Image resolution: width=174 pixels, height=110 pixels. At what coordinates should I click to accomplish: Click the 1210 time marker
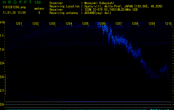(168, 24)
